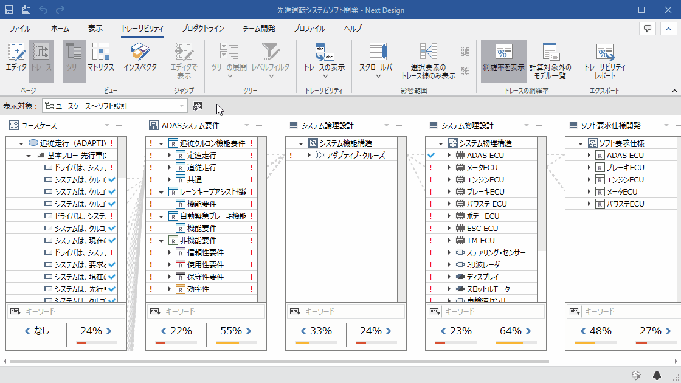Click the 33% coverage progress bar
This screenshot has height=383, width=681.
(x=316, y=343)
